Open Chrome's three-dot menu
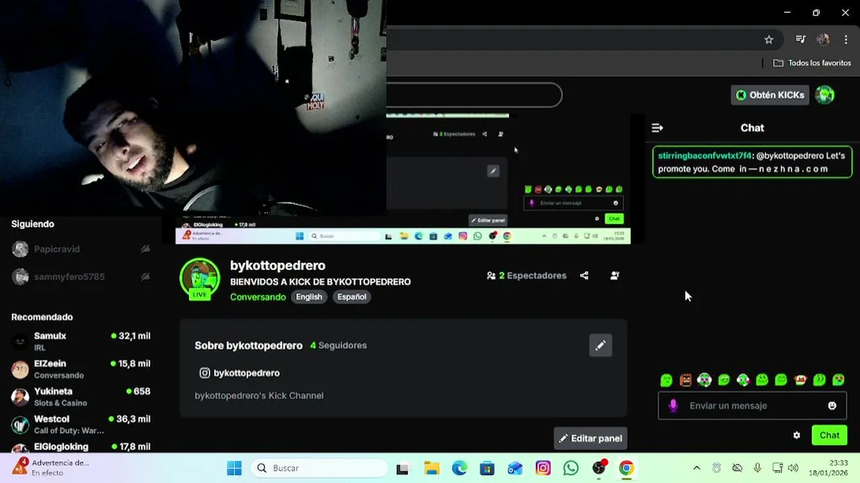 click(846, 40)
